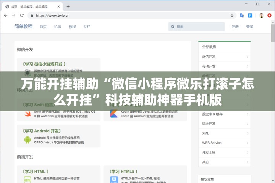
Task: Click the 开发工具 sidebar label
Action: (x=209, y=152)
